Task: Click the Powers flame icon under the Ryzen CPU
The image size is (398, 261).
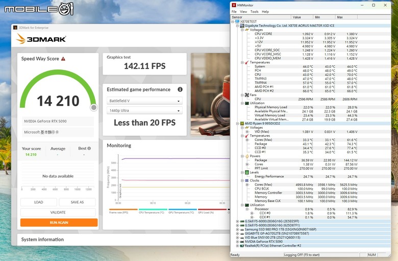Action: click(247, 156)
